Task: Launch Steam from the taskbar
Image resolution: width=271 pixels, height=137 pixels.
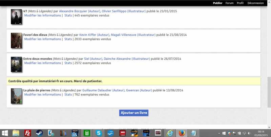Action: click(x=39, y=133)
